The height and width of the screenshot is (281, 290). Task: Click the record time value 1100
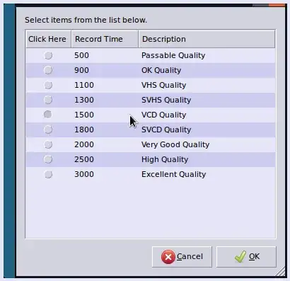[x=84, y=85]
